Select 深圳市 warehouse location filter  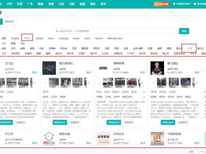(x=142, y=53)
